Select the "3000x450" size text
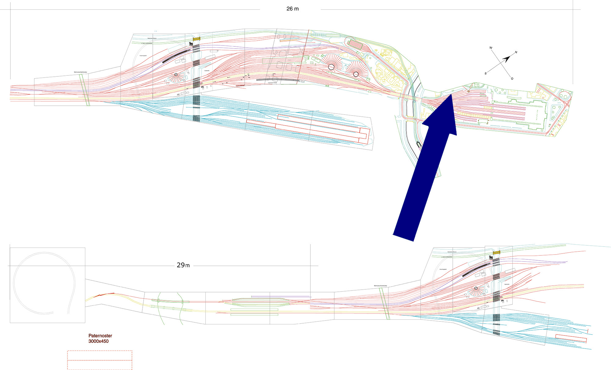The image size is (611, 370). [98, 341]
